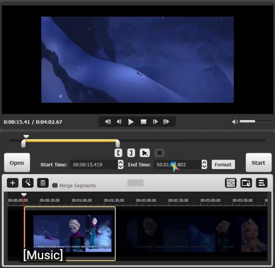
Task: Set segment end with right bracket button
Action: 131,153
